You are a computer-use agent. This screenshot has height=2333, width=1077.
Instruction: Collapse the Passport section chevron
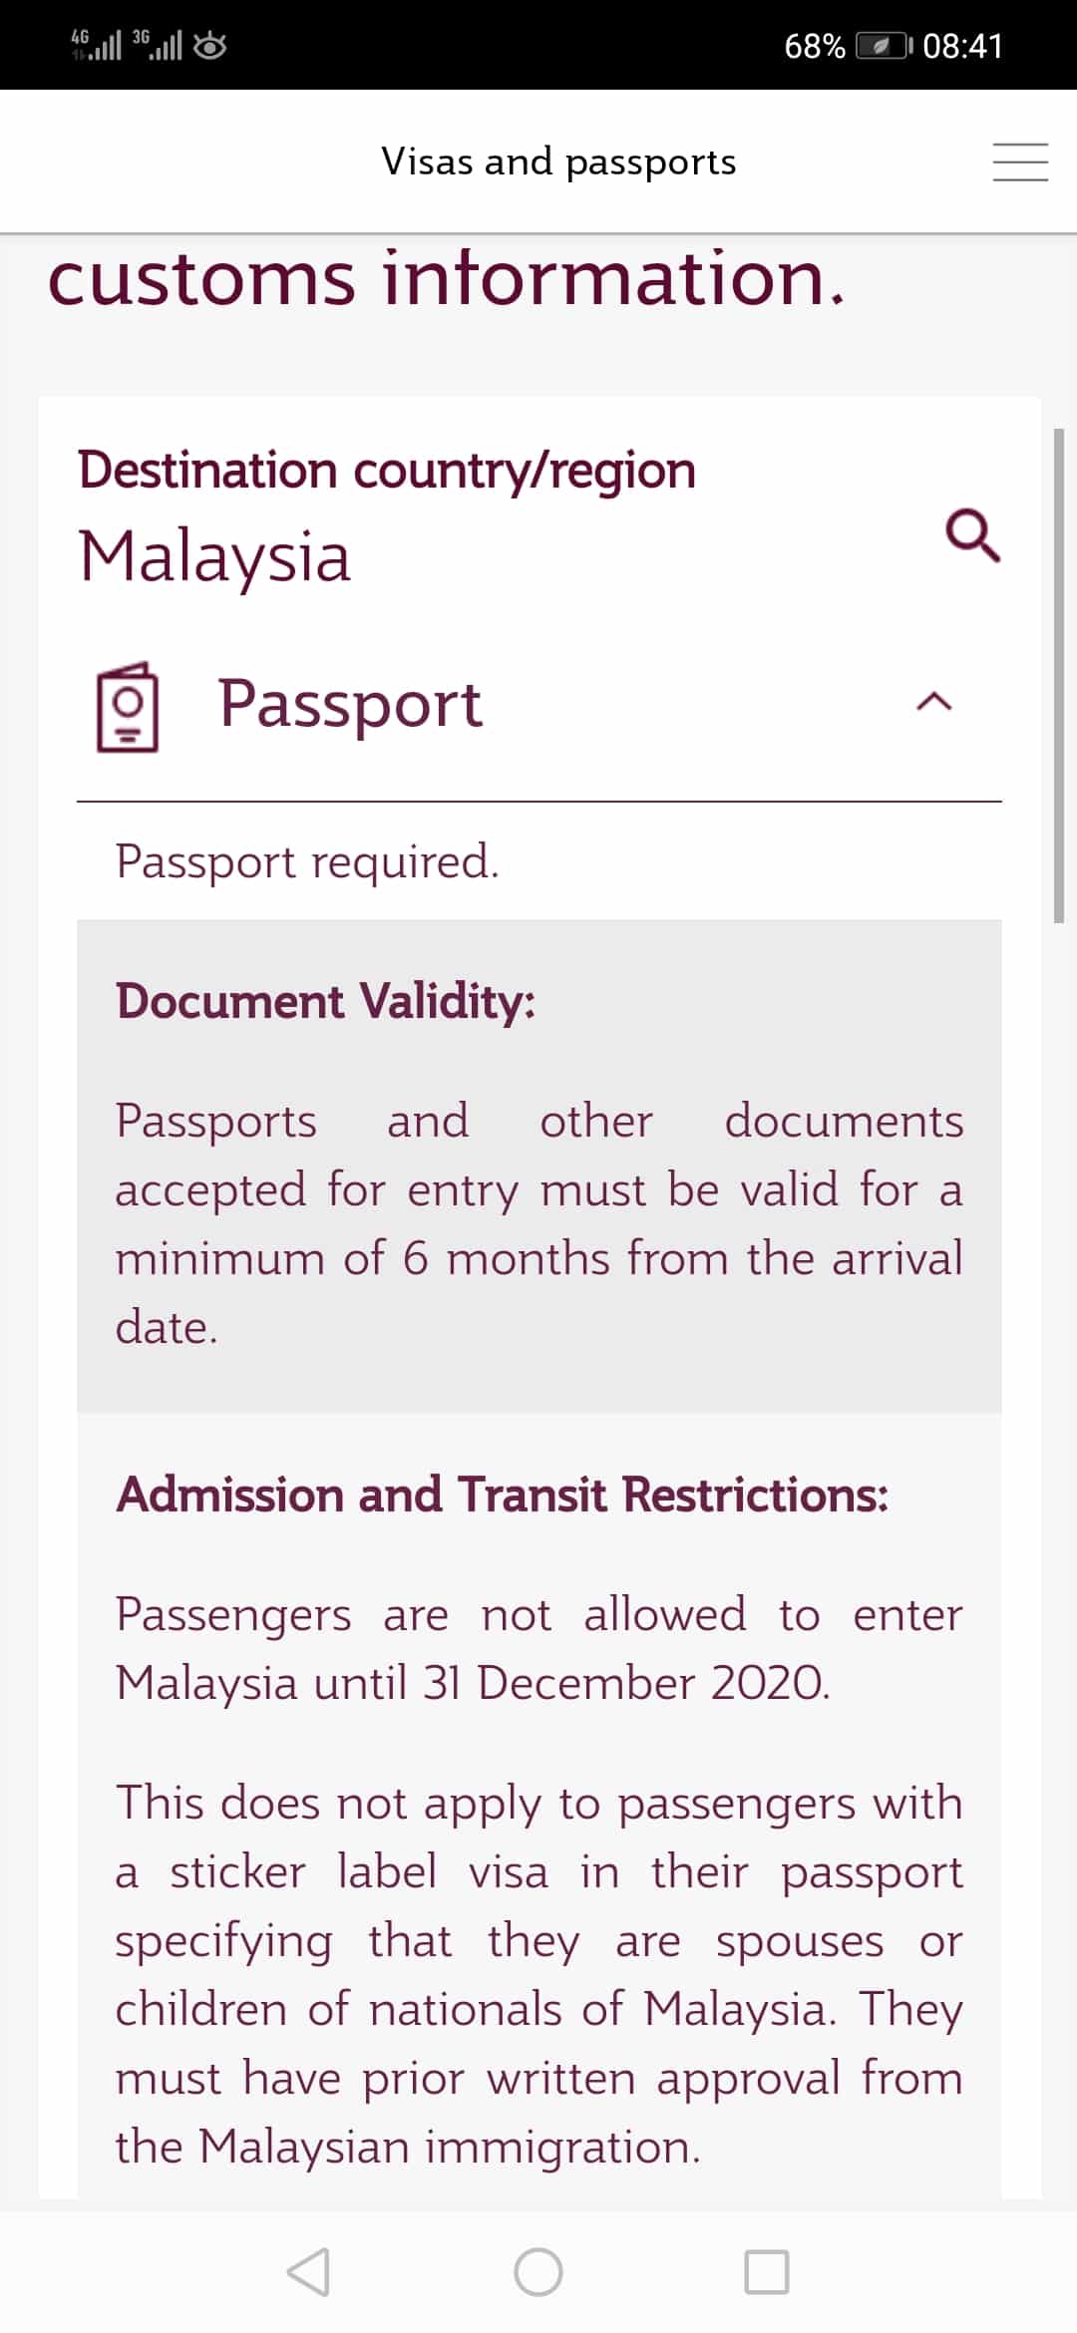[x=933, y=703]
